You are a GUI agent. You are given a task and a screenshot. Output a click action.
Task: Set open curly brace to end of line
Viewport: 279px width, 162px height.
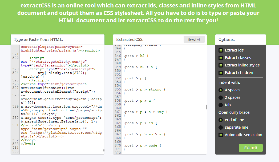pyautogui.click(x=221, y=120)
